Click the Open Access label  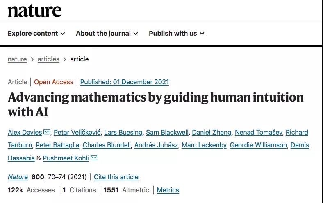point(54,82)
